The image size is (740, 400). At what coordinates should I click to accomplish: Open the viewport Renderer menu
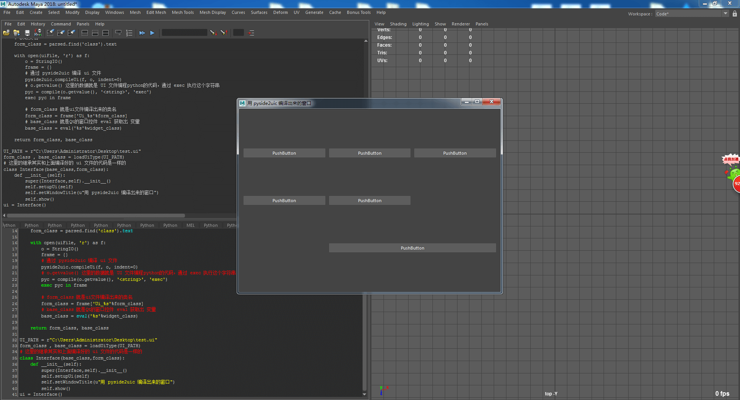[461, 24]
